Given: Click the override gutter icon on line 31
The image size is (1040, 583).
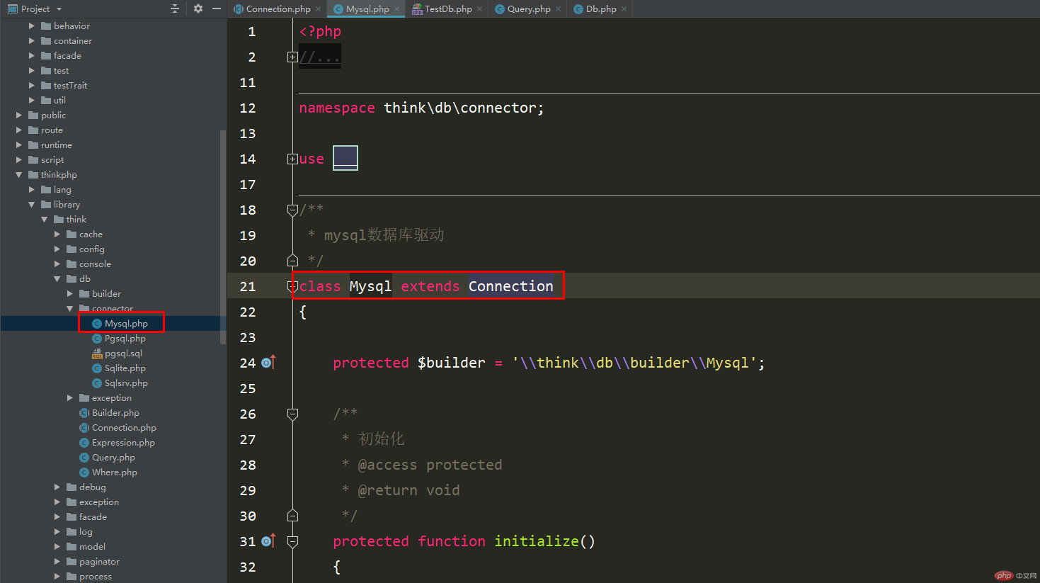Looking at the screenshot, I should (268, 541).
